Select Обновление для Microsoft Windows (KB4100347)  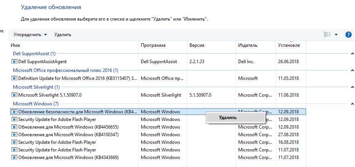tap(68, 135)
